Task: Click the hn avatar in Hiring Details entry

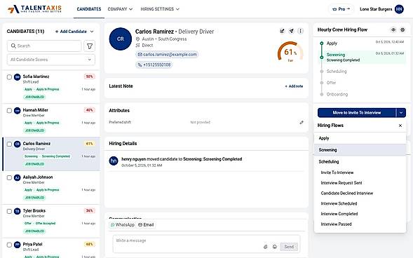Action: point(114,161)
